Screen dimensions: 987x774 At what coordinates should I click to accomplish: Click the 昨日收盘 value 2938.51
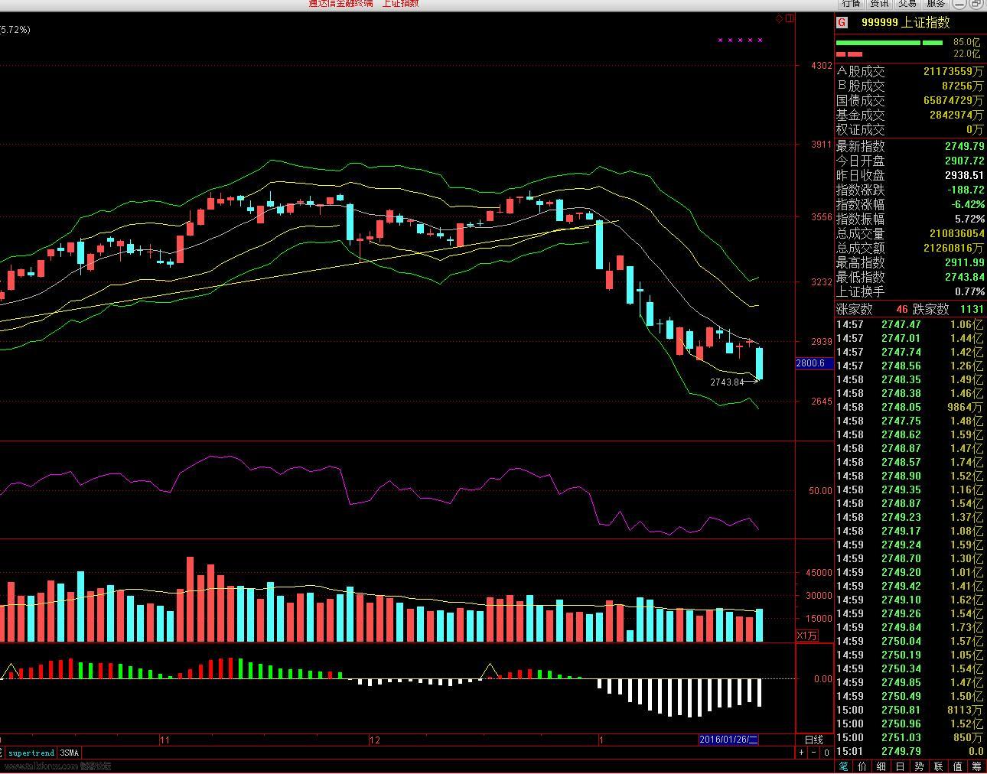tap(964, 175)
